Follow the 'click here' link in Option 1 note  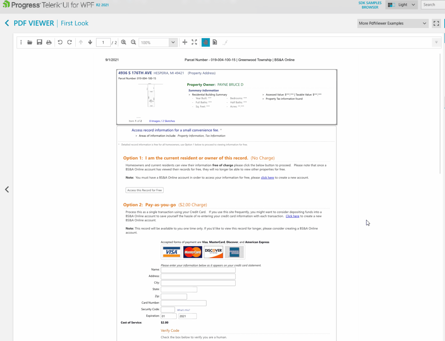click(x=267, y=178)
